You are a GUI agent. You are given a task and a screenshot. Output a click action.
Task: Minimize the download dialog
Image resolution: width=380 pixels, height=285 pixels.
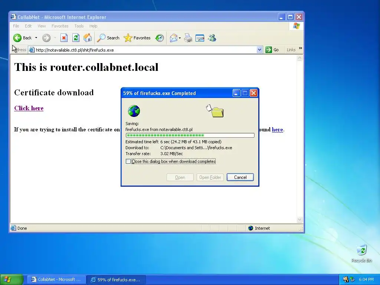click(236, 93)
